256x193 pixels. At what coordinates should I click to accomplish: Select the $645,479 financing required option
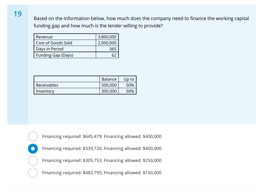33,136
